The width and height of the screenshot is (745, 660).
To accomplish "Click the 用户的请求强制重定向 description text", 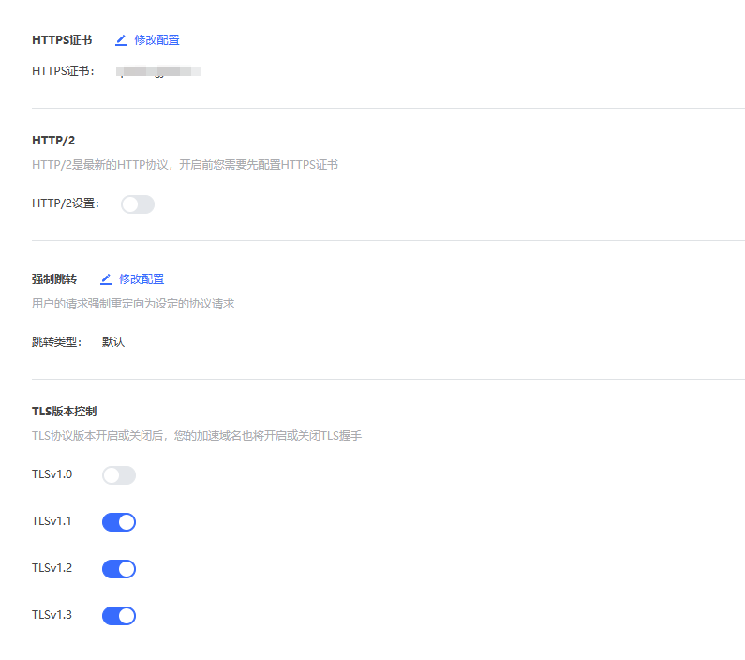I will click(133, 304).
